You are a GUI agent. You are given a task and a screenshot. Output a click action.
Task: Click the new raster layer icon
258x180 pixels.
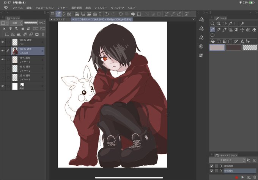(x=6, y=34)
